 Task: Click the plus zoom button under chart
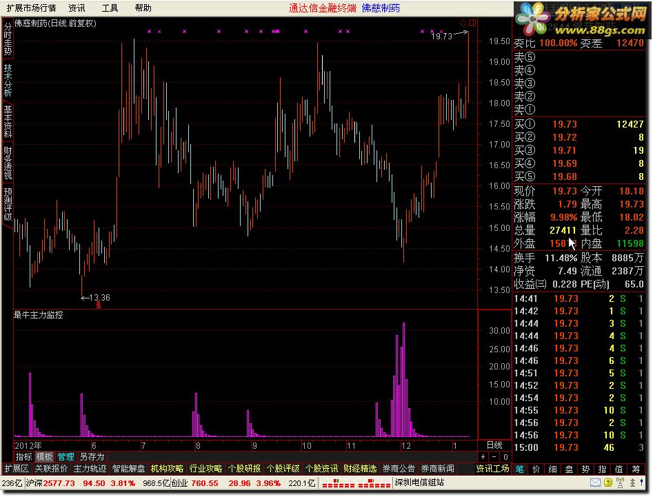click(483, 456)
